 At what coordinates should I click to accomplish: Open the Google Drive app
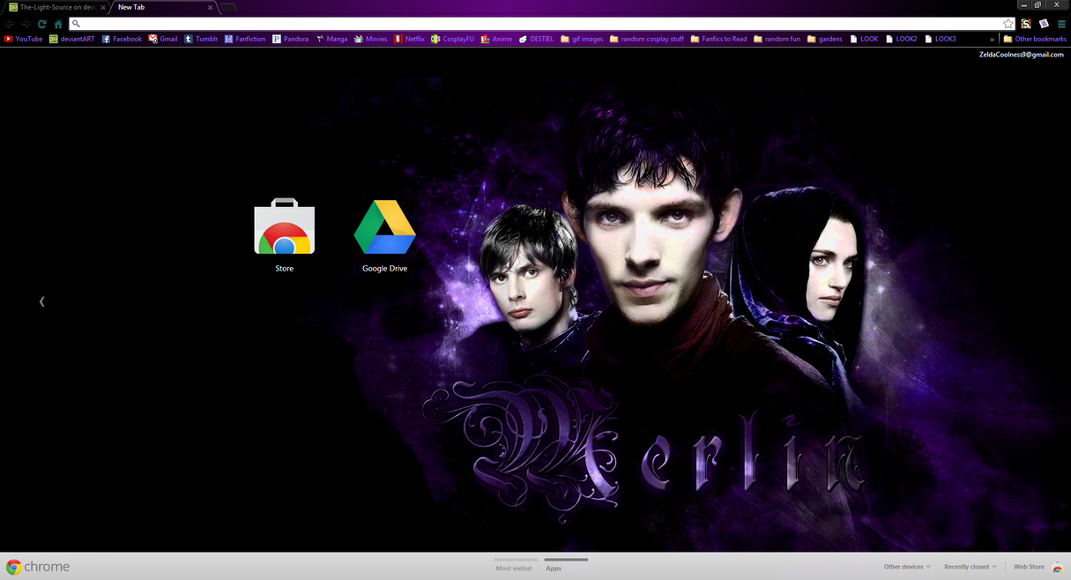384,227
